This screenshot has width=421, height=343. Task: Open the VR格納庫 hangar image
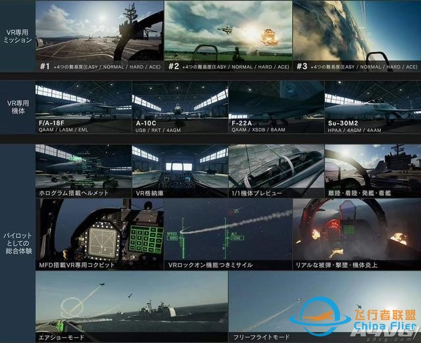point(180,171)
